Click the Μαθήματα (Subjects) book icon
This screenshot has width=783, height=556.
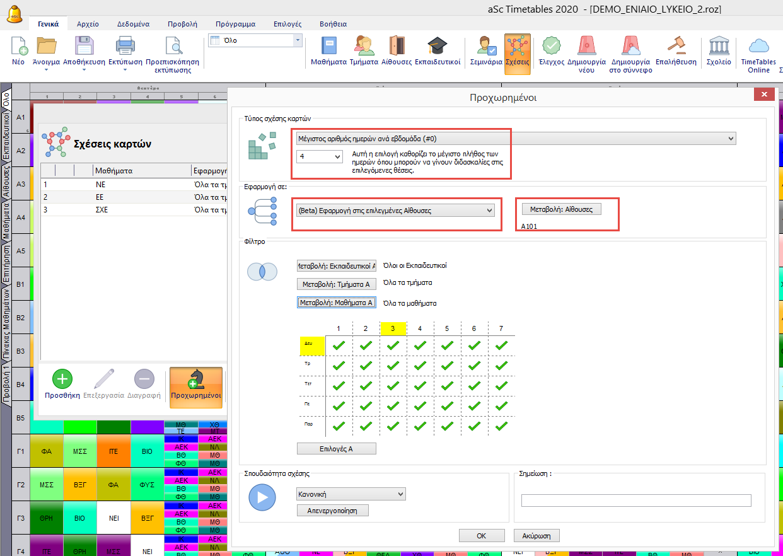328,47
